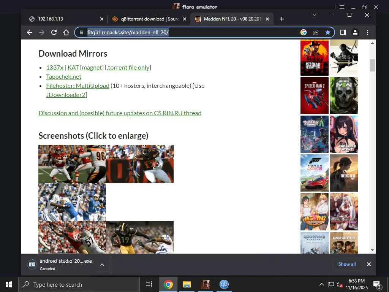The height and width of the screenshot is (292, 389).
Task: Toggle bookmark star for this page
Action: click(x=328, y=32)
